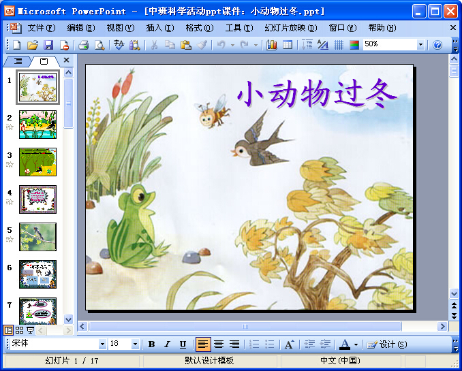Open the 视图(V) menu
Image resolution: width=462 pixels, height=371 pixels.
pyautogui.click(x=120, y=28)
